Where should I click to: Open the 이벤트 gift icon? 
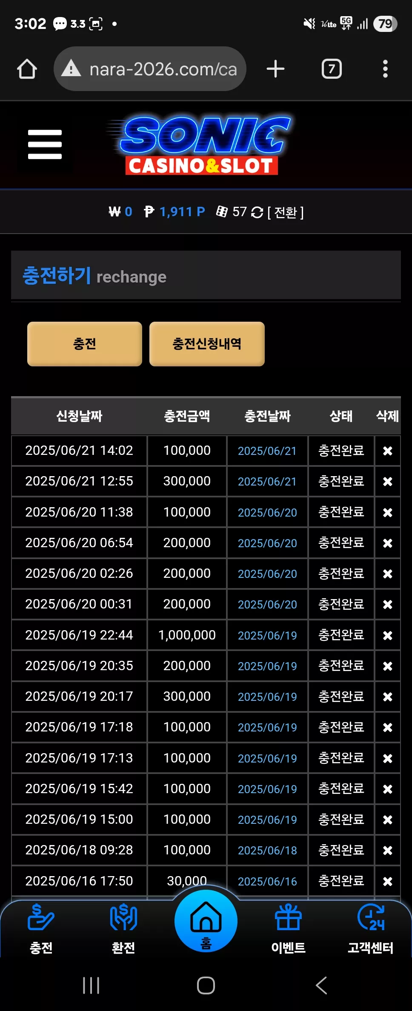tap(288, 929)
